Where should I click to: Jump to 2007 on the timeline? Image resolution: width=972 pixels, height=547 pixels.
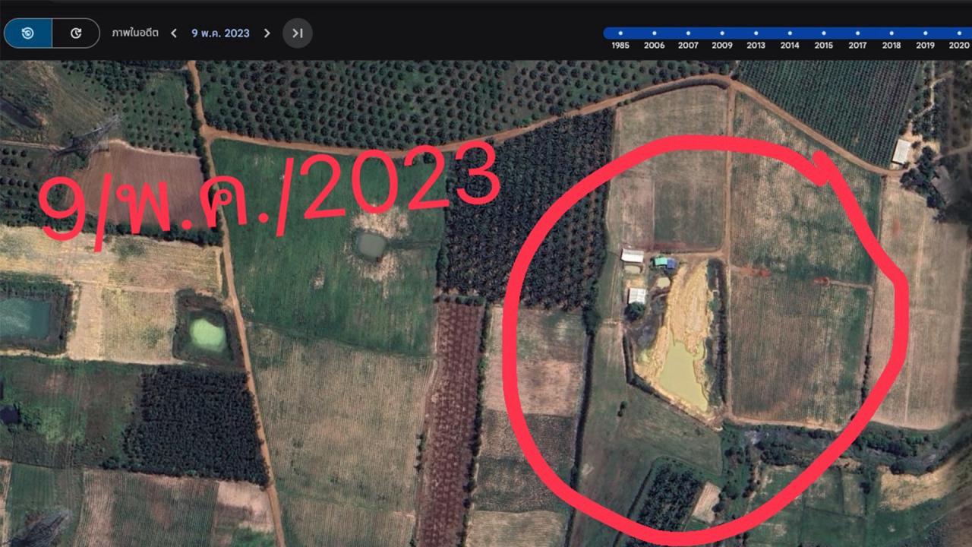[x=688, y=33]
